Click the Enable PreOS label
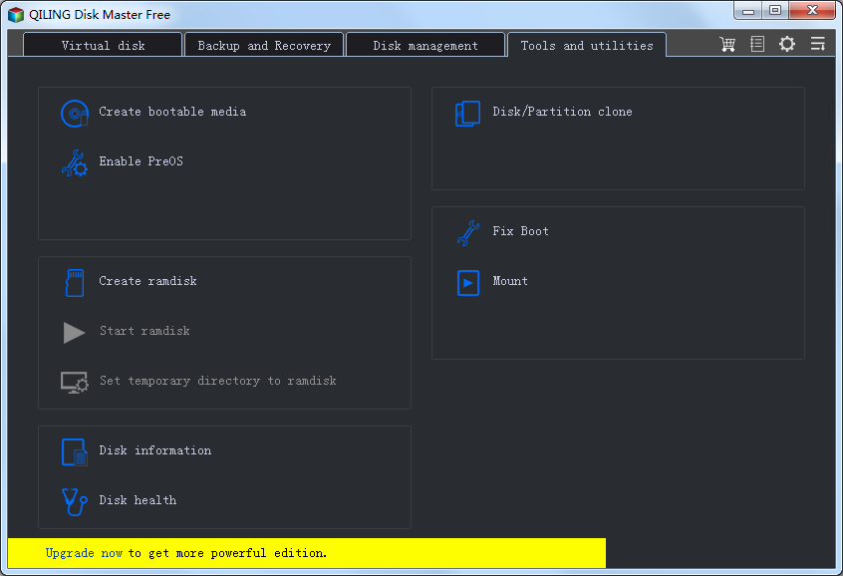Viewport: 843px width, 576px height. coord(140,161)
